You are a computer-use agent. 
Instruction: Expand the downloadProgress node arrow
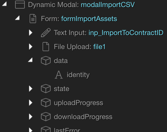(31, 117)
